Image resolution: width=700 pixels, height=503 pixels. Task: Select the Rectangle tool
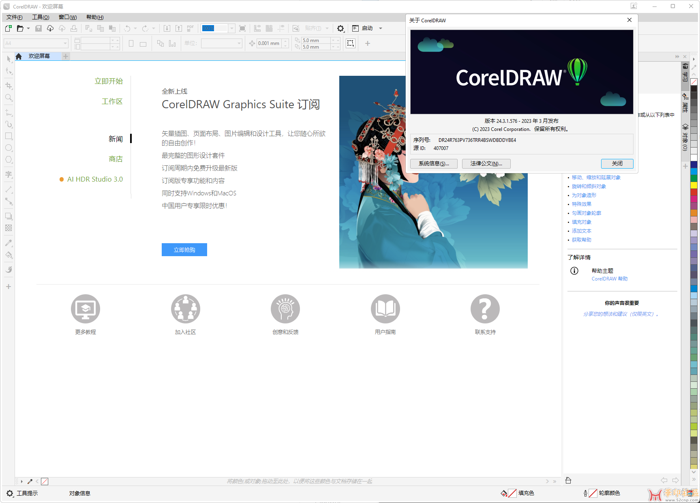(9, 136)
